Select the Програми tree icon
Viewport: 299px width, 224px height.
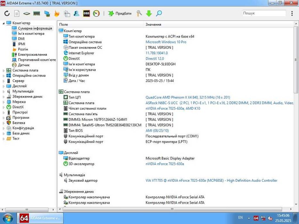click(x=9, y=117)
